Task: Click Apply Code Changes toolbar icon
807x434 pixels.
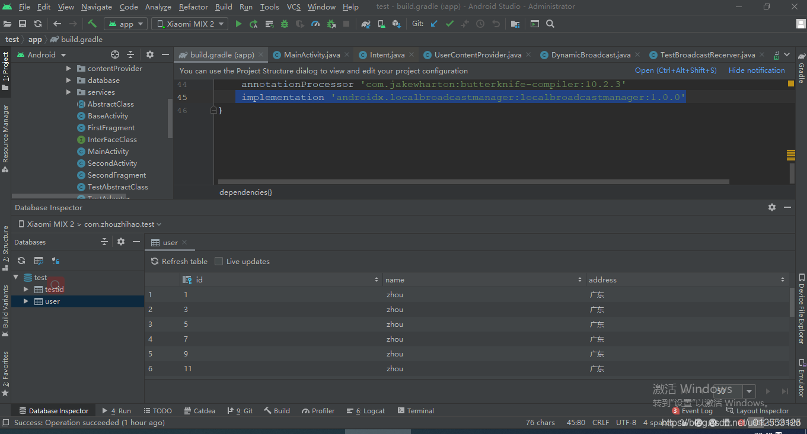Action: click(269, 24)
